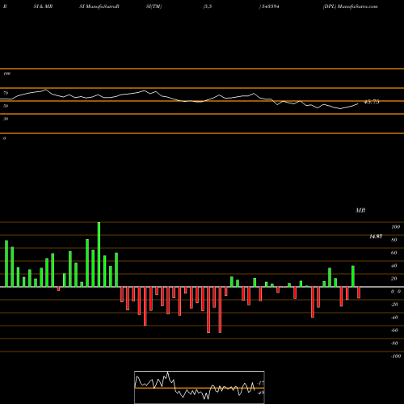Click the 'SI MunafaSutraR' header text

(x=99, y=6)
